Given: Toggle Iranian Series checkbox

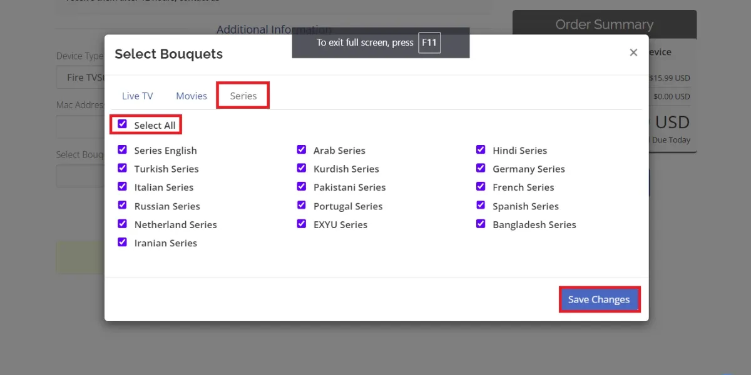Looking at the screenshot, I should 122,242.
